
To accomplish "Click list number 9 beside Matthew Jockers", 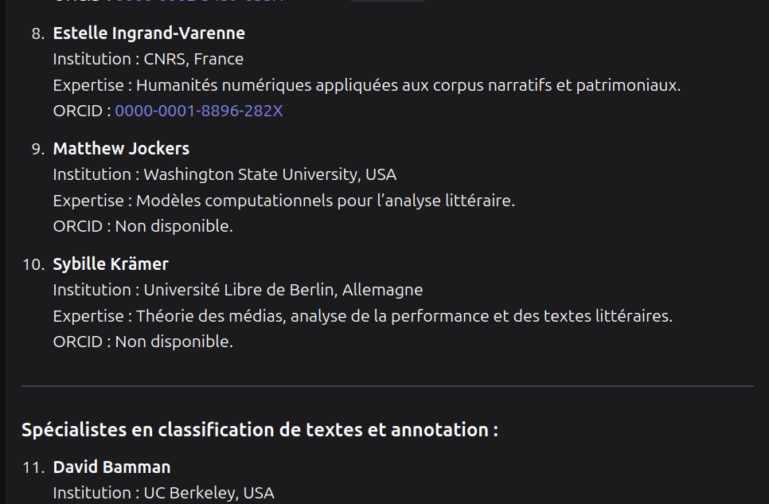I will tap(38, 149).
